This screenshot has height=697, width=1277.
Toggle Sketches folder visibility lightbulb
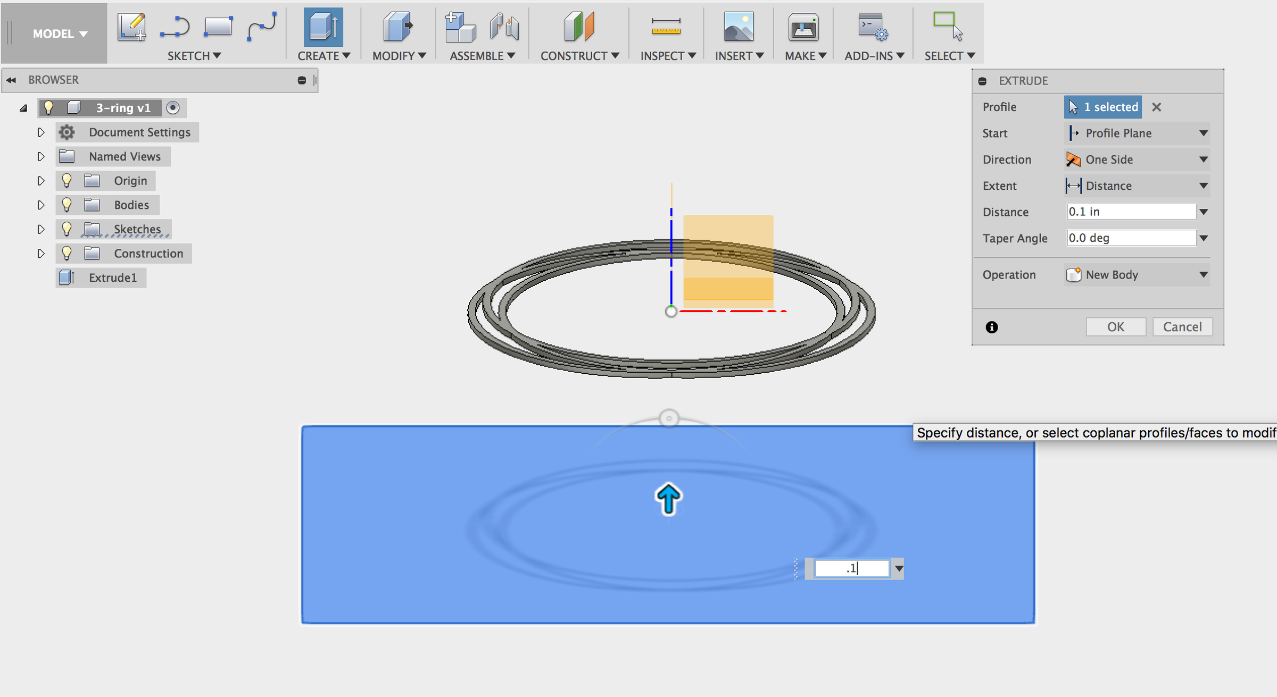(67, 229)
